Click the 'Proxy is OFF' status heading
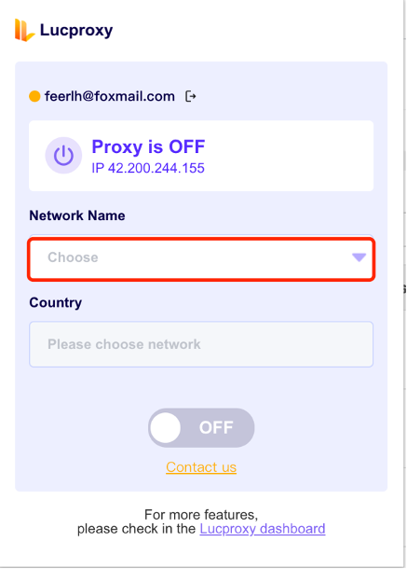Screen dimensions: 407x569 (148, 146)
